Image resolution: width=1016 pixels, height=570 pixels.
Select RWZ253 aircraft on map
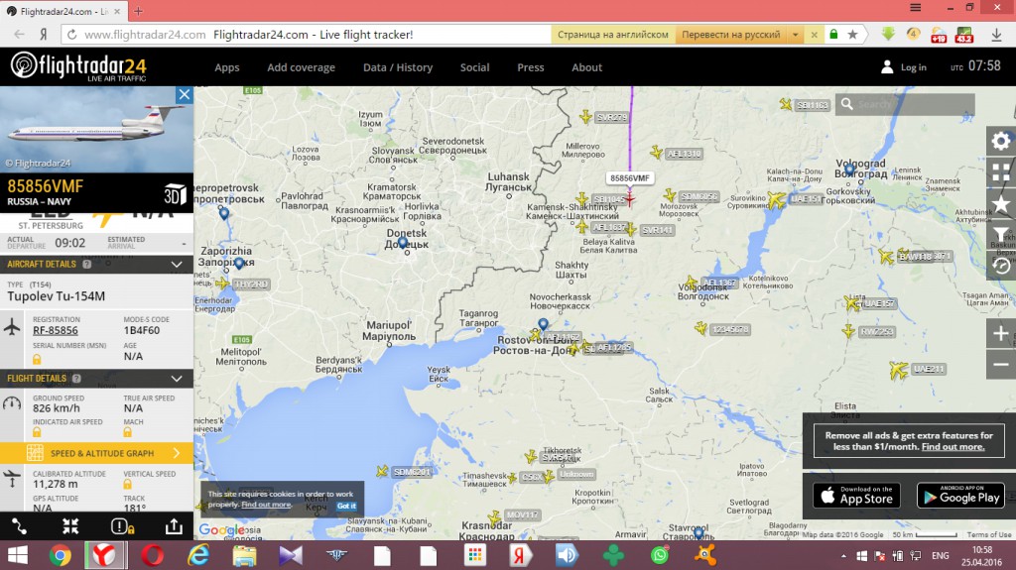[849, 332]
